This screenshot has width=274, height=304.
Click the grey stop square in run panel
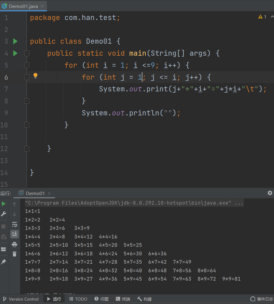(3, 226)
